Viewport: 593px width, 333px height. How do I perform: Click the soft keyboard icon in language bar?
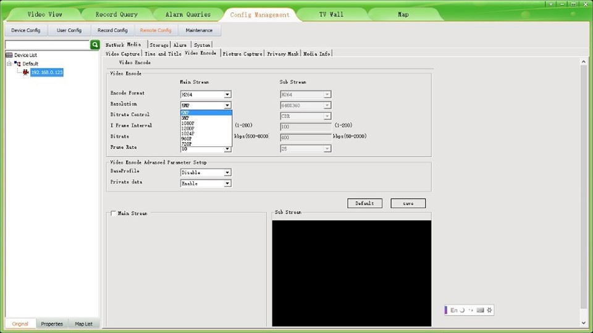(481, 310)
